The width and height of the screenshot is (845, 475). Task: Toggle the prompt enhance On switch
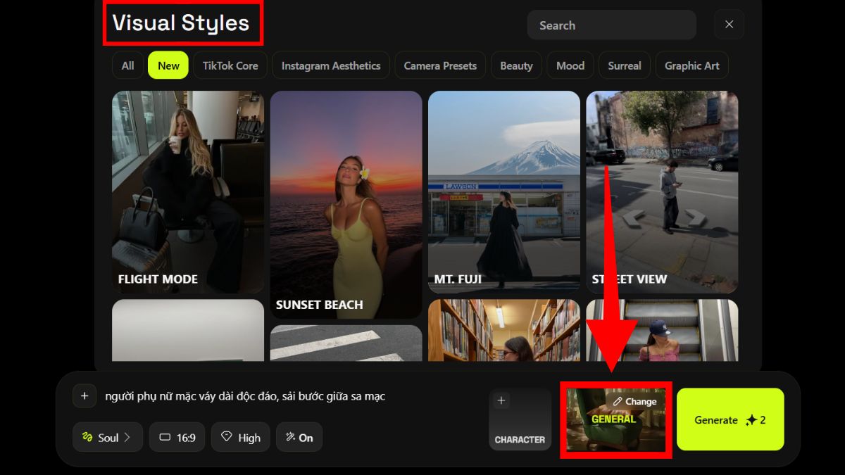click(299, 437)
